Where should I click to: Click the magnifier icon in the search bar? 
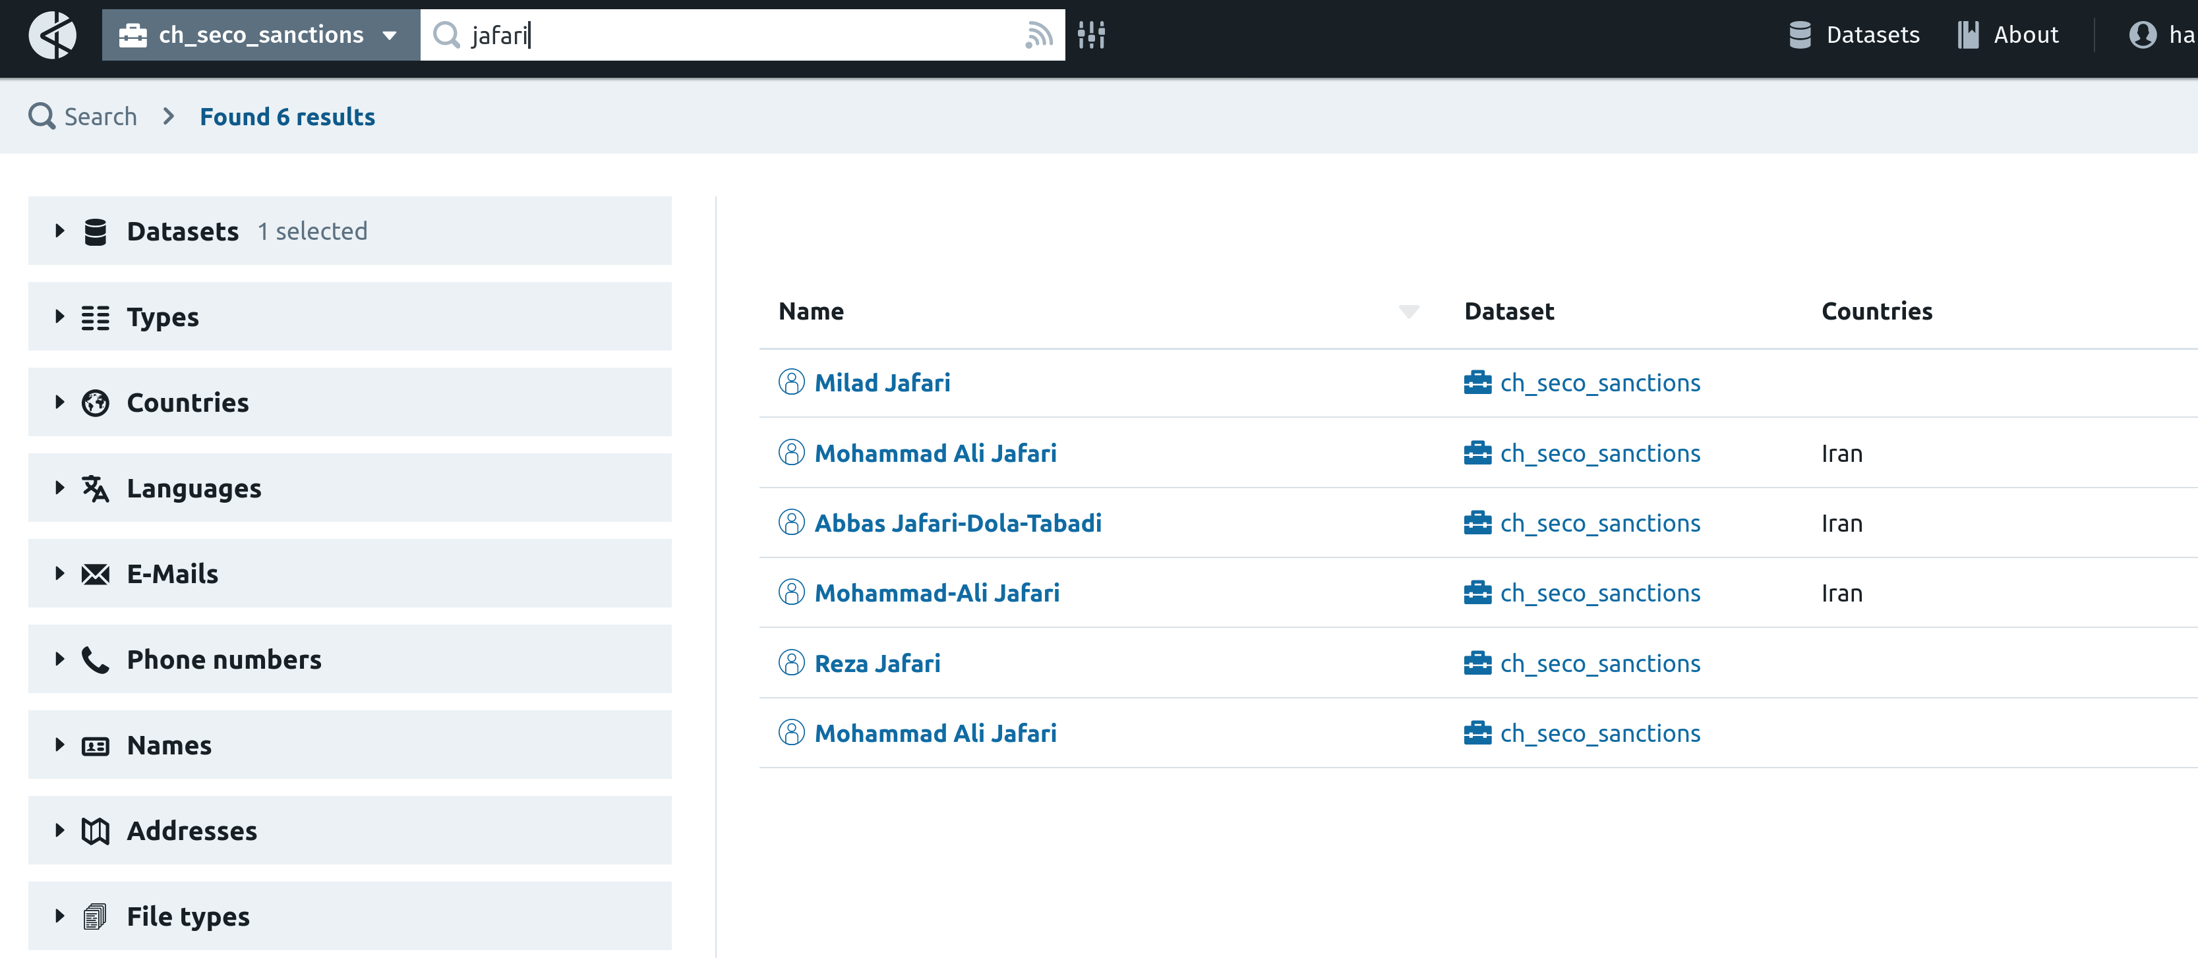(x=447, y=35)
